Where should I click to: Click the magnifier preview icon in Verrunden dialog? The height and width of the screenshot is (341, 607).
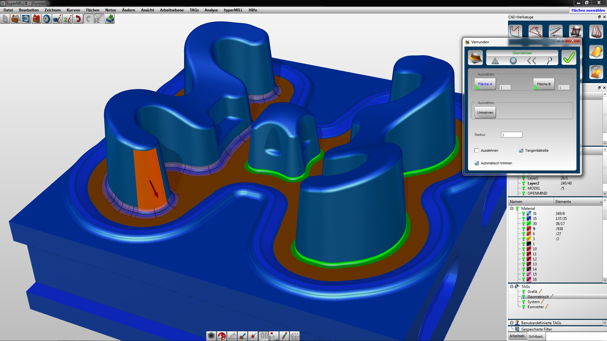[549, 60]
